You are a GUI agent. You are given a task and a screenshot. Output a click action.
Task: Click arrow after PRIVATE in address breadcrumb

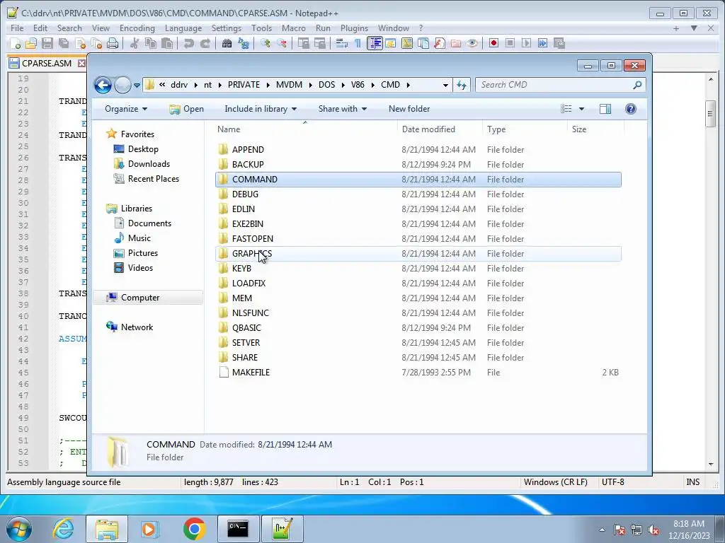click(268, 85)
